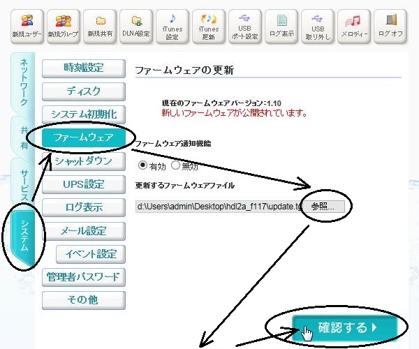Click the 参照... browse button
This screenshot has height=349, width=419.
point(323,207)
